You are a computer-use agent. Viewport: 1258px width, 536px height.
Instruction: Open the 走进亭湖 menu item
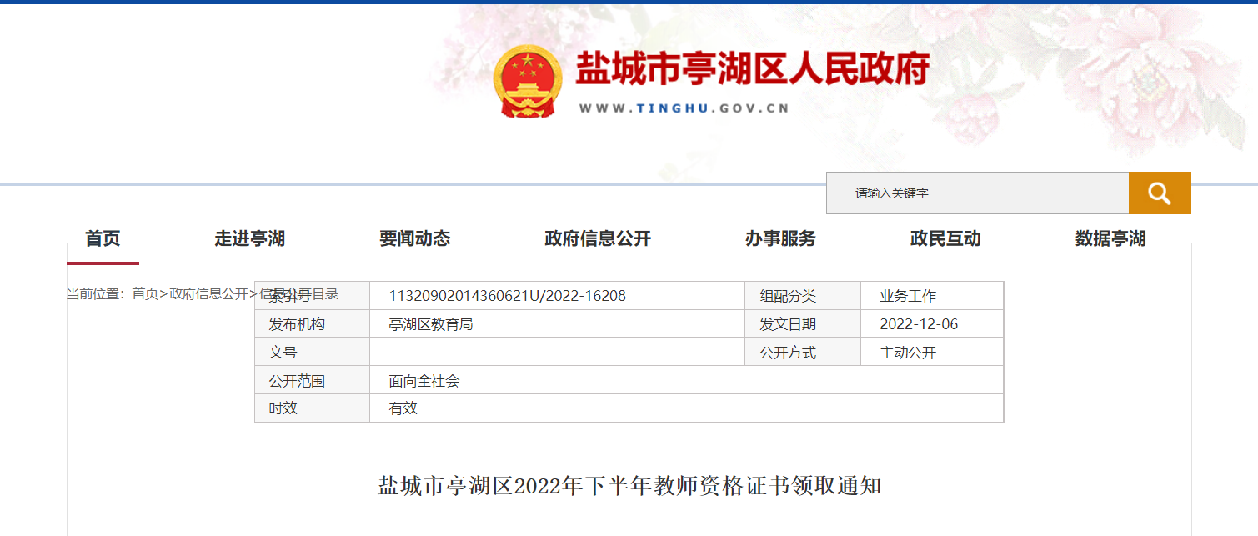pos(250,239)
